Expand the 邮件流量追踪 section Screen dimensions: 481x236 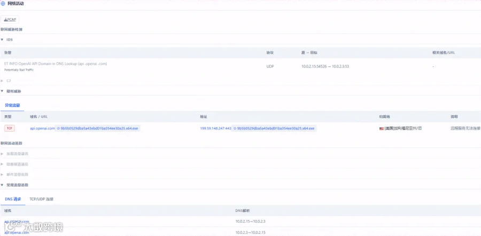pos(2,174)
